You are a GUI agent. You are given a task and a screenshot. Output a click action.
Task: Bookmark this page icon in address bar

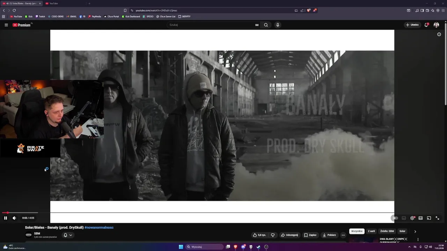(125, 10)
